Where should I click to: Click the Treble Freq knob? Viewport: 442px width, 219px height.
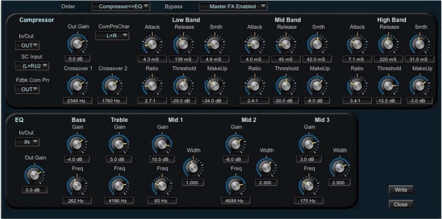click(119, 186)
